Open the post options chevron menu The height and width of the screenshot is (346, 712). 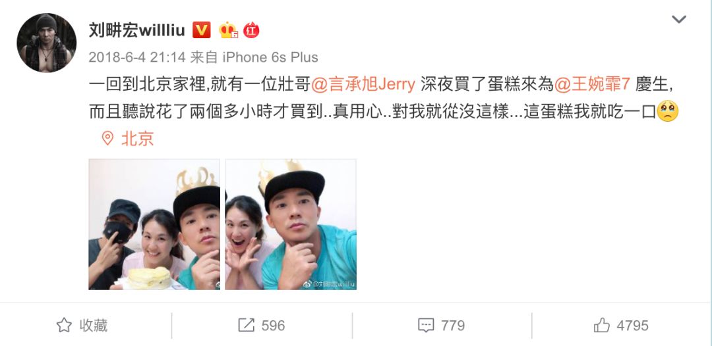(679, 20)
